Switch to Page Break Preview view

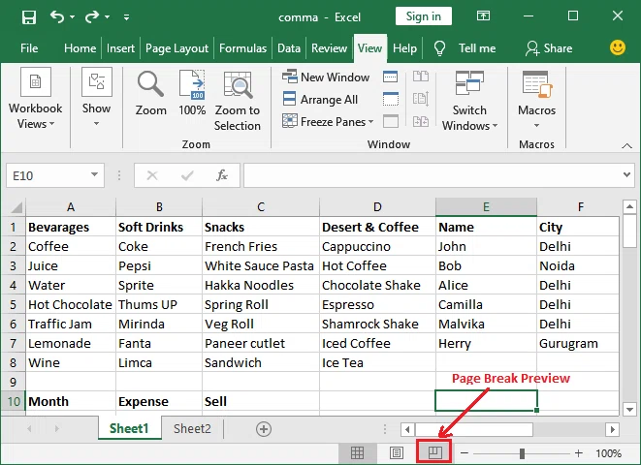point(435,452)
